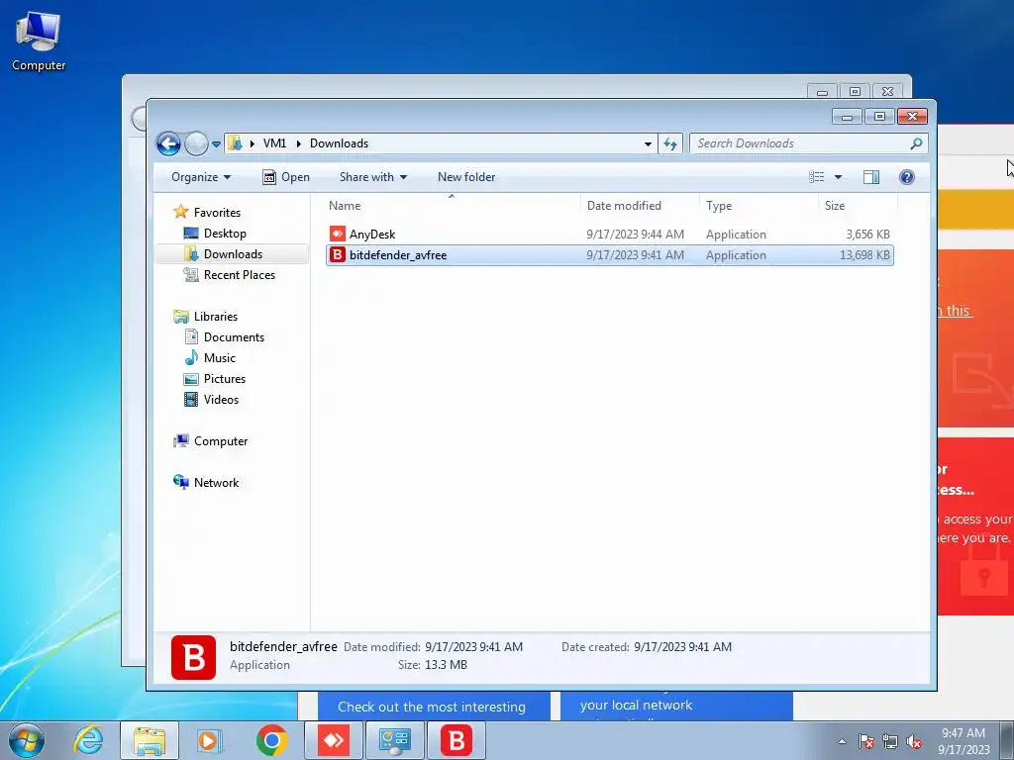This screenshot has width=1014, height=760.
Task: Click the Forward navigation arrow in Explorer
Action: click(x=196, y=143)
